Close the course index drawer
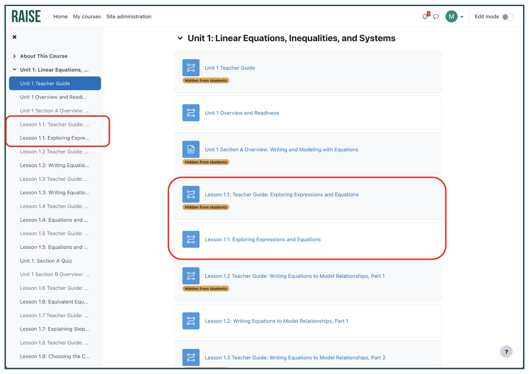The image size is (530, 374). tap(15, 37)
